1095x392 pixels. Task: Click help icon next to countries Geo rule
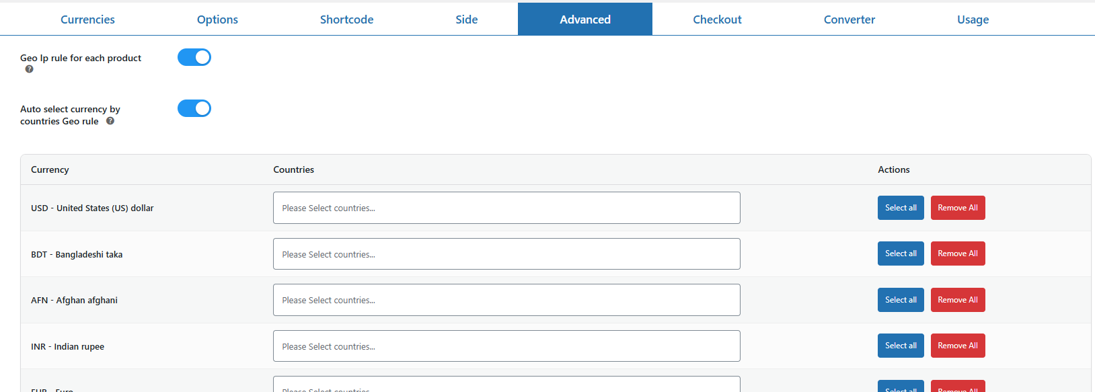click(110, 121)
